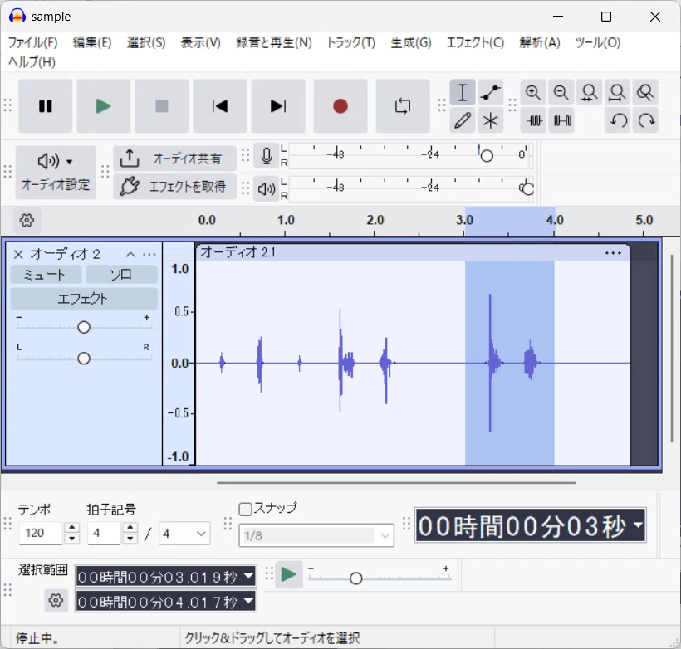Open the ヘルプ(H) menu
The height and width of the screenshot is (649, 681).
click(x=32, y=61)
